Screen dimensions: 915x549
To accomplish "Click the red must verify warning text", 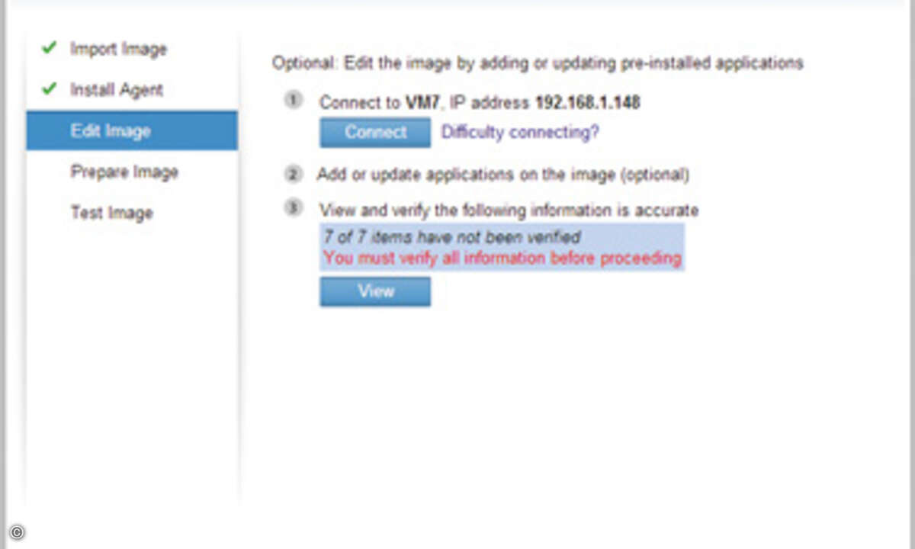I will [x=502, y=258].
